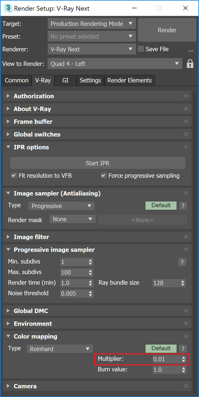Click the Color mapping rollout grip handle

click(186, 336)
